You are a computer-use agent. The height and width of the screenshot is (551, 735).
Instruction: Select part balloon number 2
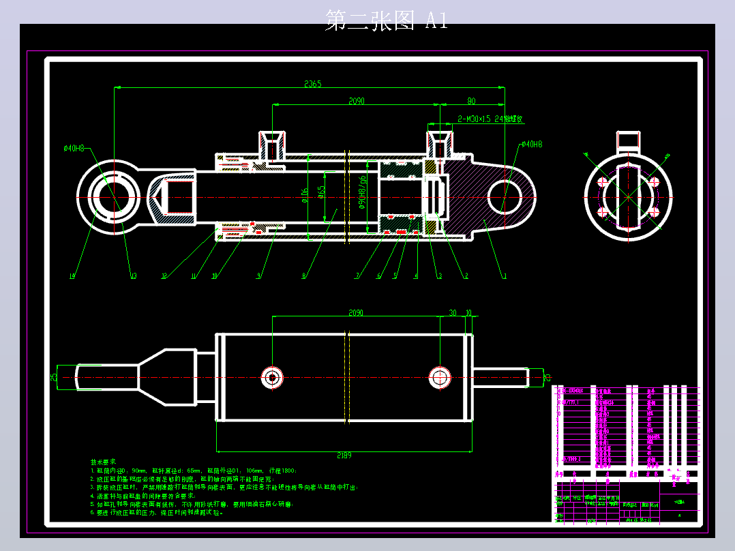coord(466,276)
